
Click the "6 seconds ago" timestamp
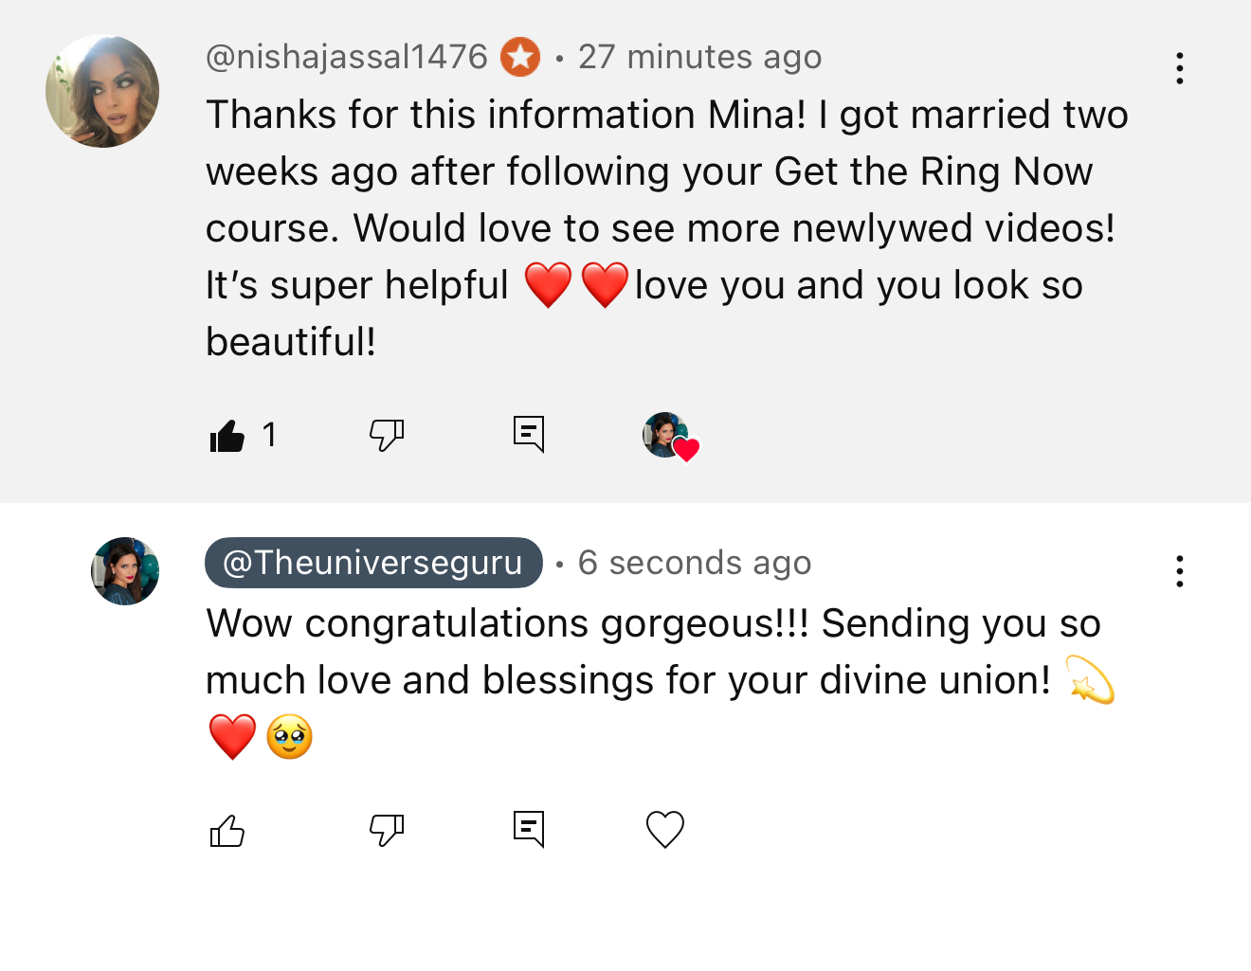tap(695, 563)
